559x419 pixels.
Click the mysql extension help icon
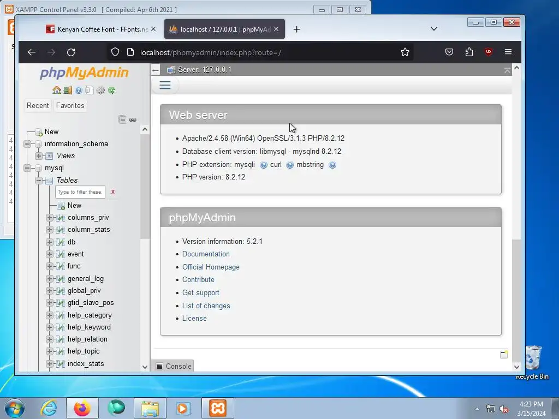[x=264, y=165]
